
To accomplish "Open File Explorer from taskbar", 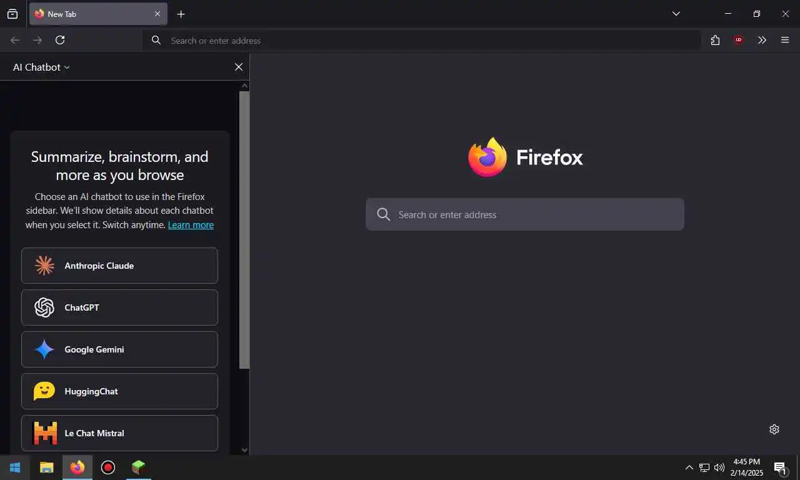I will tap(47, 467).
